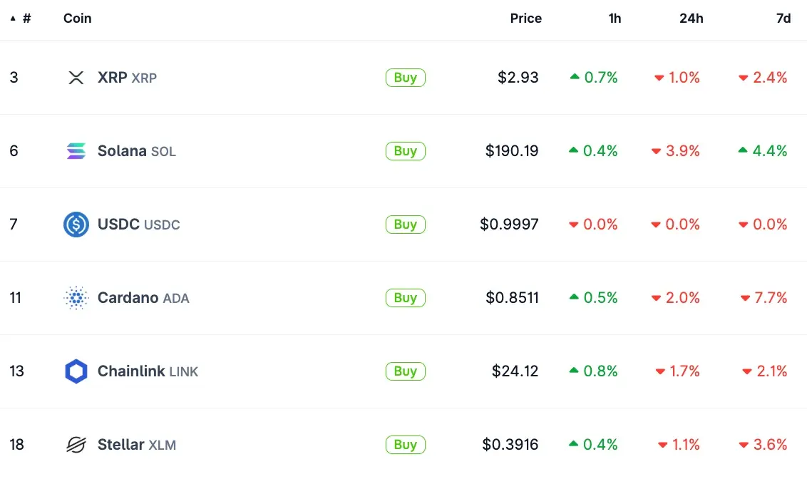Click the Chainlink hexagon logo icon

point(76,371)
